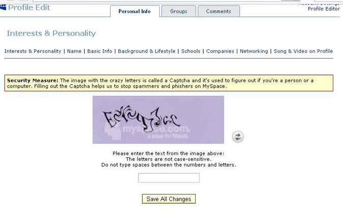This screenshot has height=222, width=343.
Task: Open the Groups tab
Action: 178,11
